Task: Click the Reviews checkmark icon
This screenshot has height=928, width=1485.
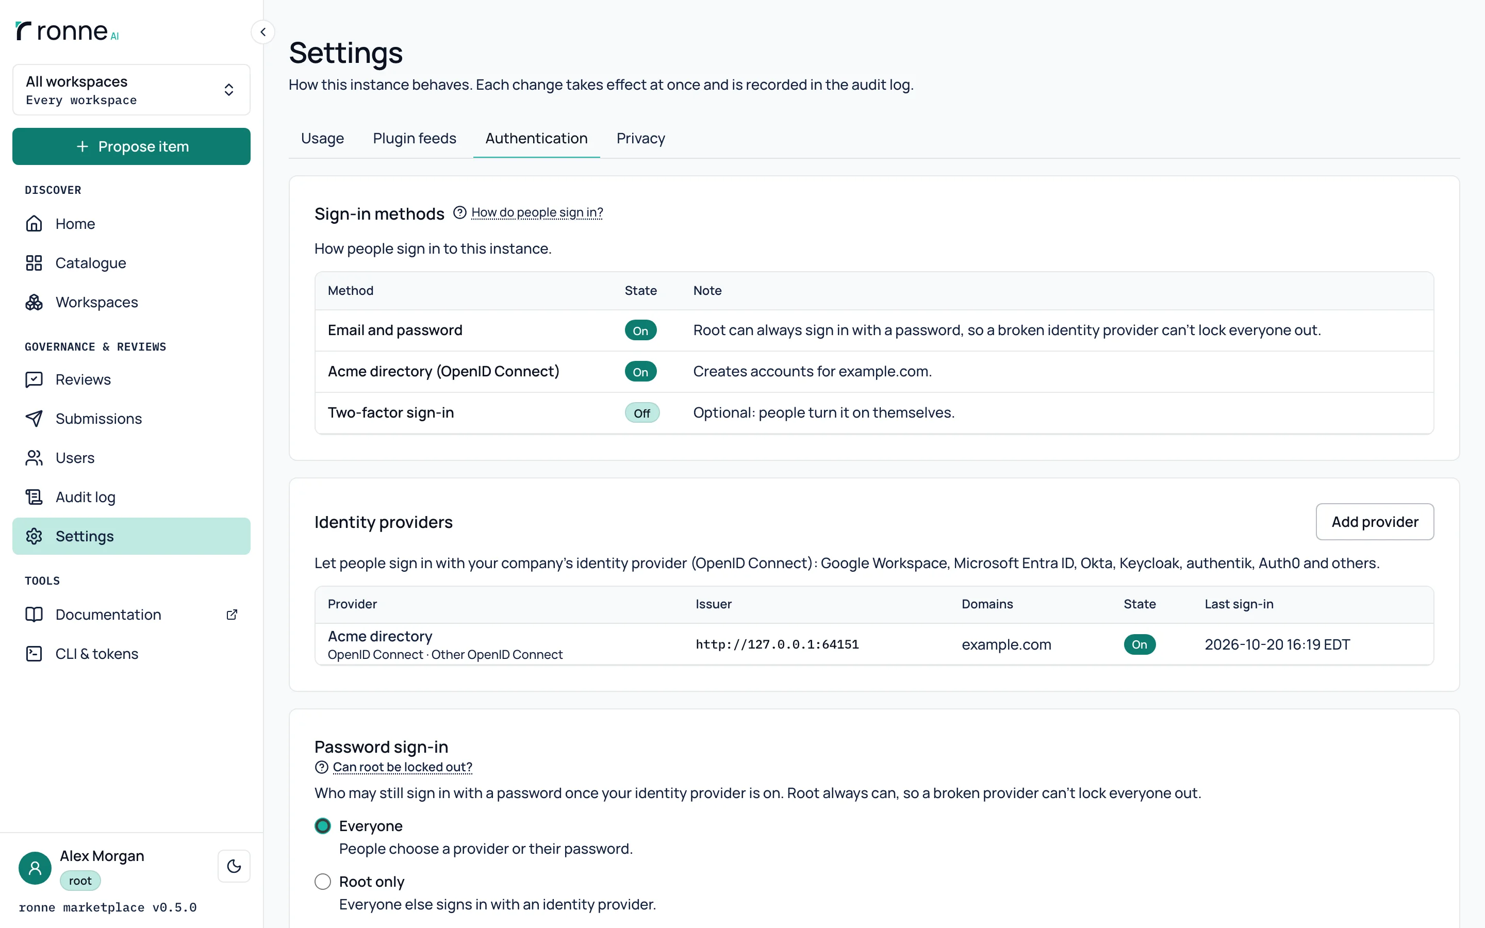Action: [x=34, y=379]
